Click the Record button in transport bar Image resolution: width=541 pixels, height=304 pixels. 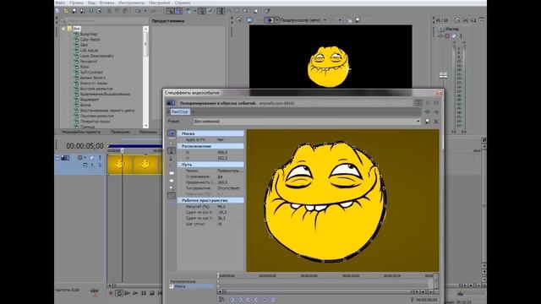[111, 293]
